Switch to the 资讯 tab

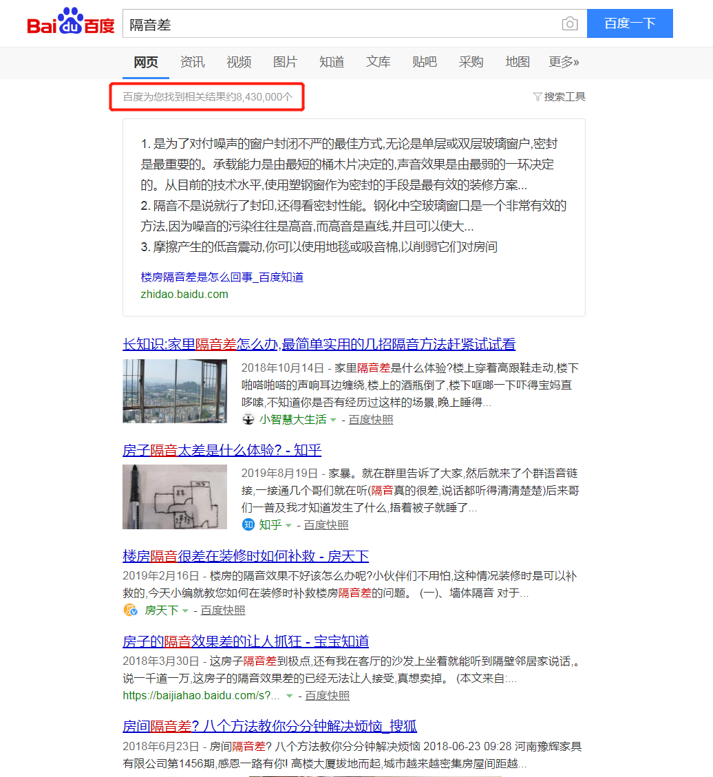192,62
